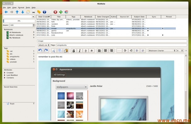The width and height of the screenshot is (191, 124).
Task: Toggle underline formatting
Action: coord(86,51)
